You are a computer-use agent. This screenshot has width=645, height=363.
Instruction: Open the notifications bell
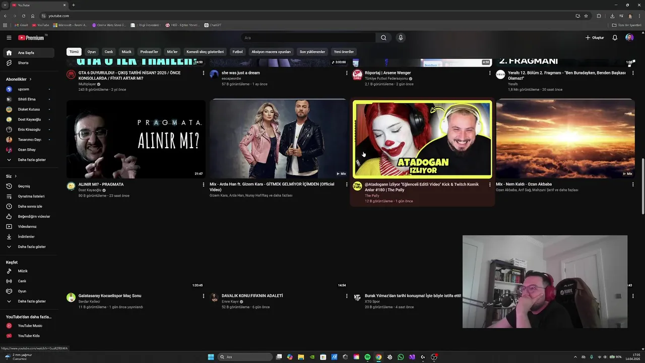615,38
